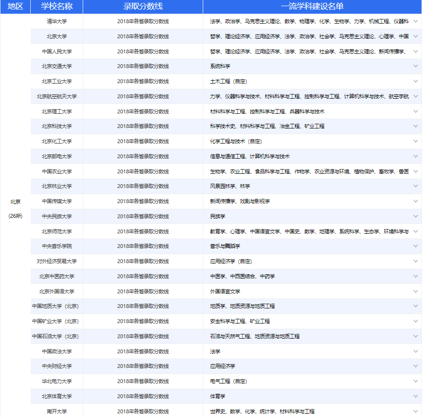422x418 pixels.
Task: Open 南开大学 2018 admission score link
Action: click(x=143, y=411)
